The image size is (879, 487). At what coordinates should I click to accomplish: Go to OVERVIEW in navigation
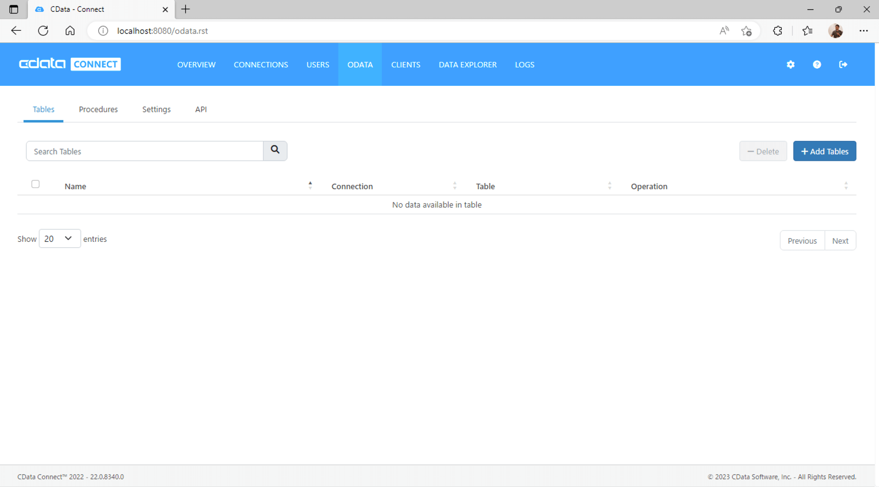click(x=196, y=64)
